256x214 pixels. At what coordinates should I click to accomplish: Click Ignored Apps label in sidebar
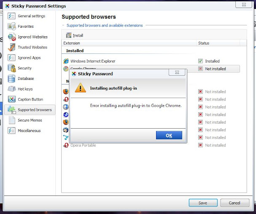point(29,58)
